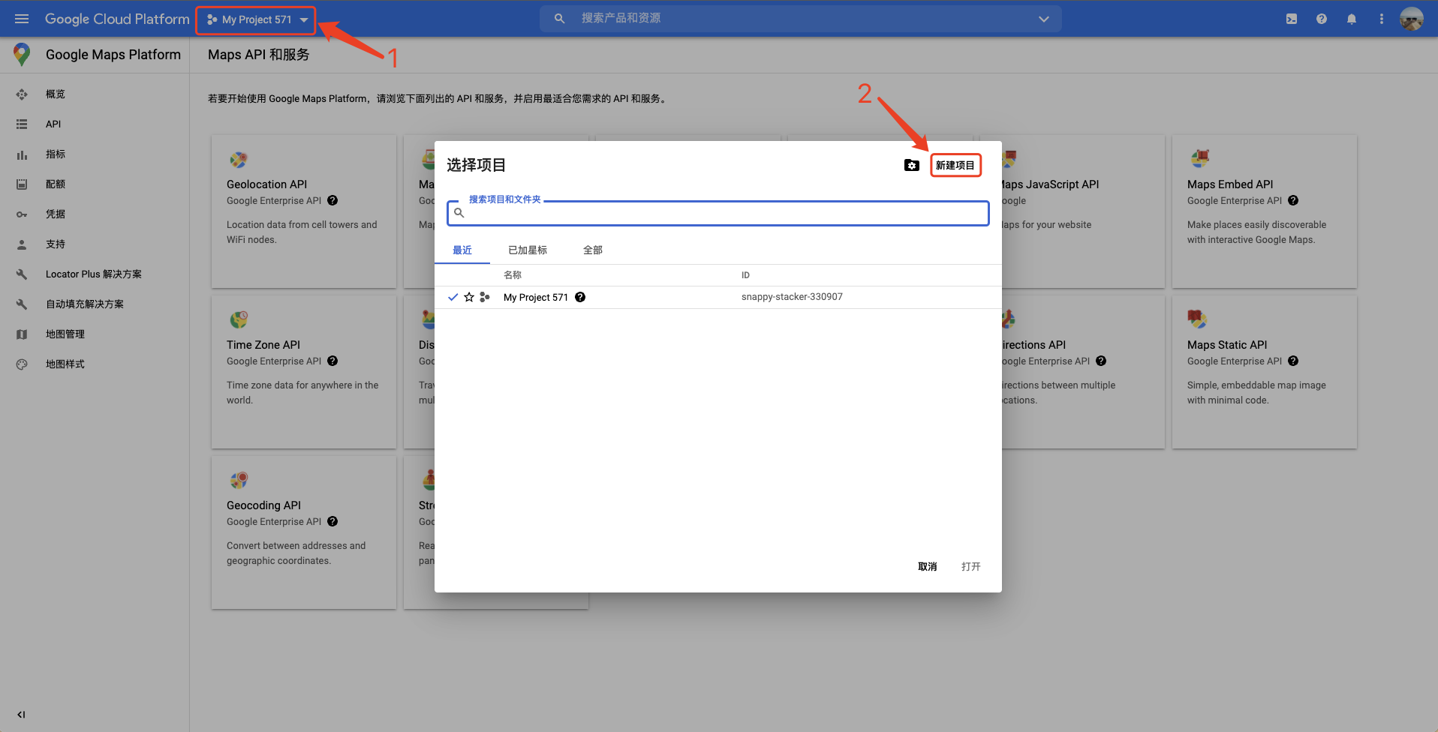
Task: Open the user account avatar
Action: (1411, 19)
